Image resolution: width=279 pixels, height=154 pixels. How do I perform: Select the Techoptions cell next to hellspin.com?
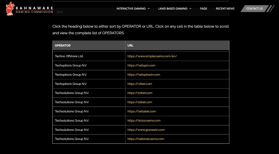coord(89,65)
